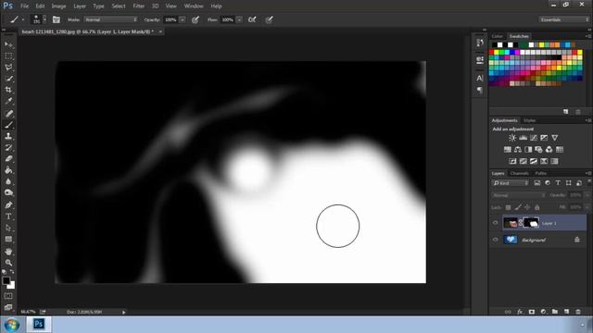Open the tool preset picker arrow
Viewport: 593px width, 333px height.
coord(22,19)
